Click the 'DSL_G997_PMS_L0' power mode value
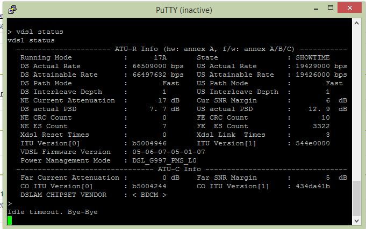 (x=164, y=161)
